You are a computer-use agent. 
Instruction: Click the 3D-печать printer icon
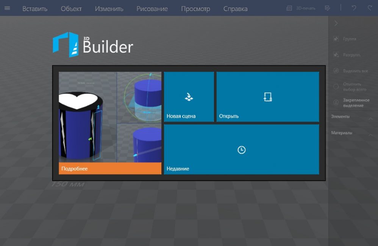pos(289,8)
